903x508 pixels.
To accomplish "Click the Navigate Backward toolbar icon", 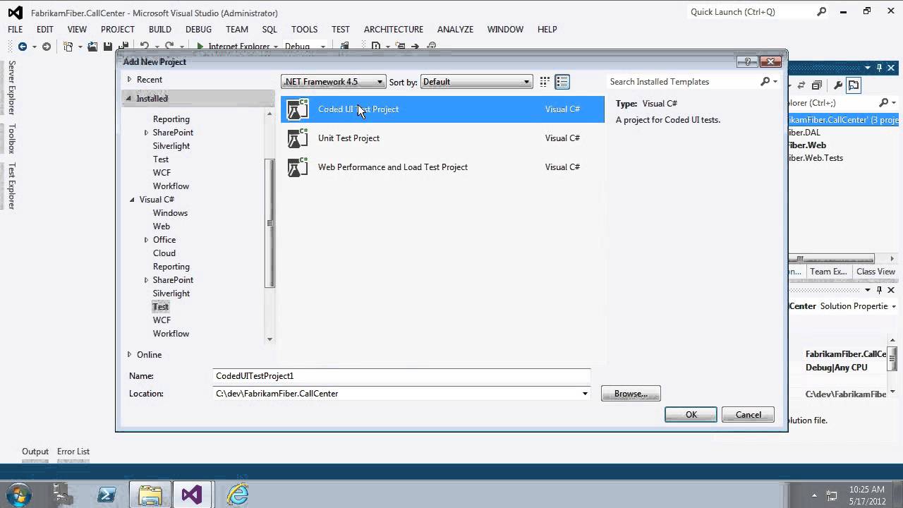I will 22,47.
